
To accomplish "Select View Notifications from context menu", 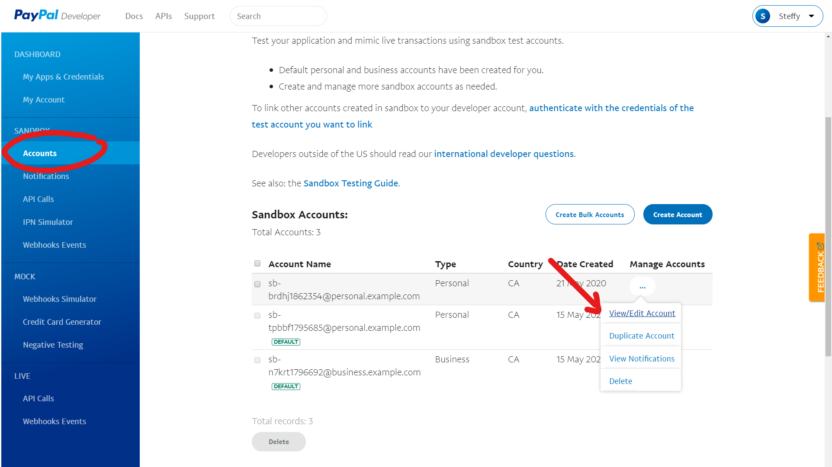I will 641,358.
